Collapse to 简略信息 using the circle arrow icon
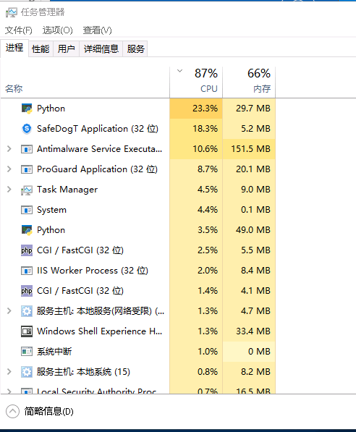The height and width of the screenshot is (432, 356). coord(12,412)
